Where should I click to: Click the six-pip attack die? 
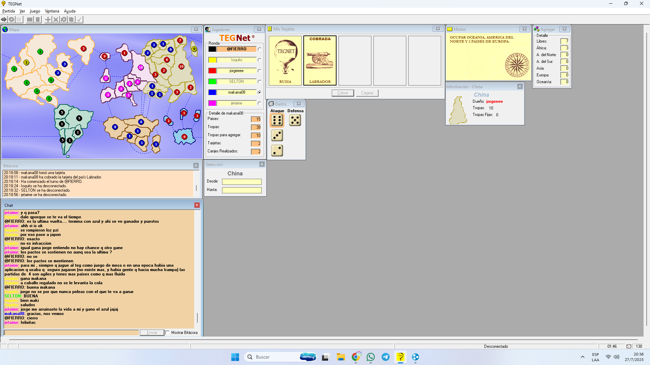(x=277, y=120)
